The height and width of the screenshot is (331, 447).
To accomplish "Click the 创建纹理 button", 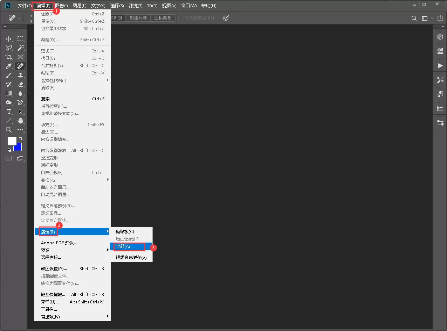I will click(138, 18).
